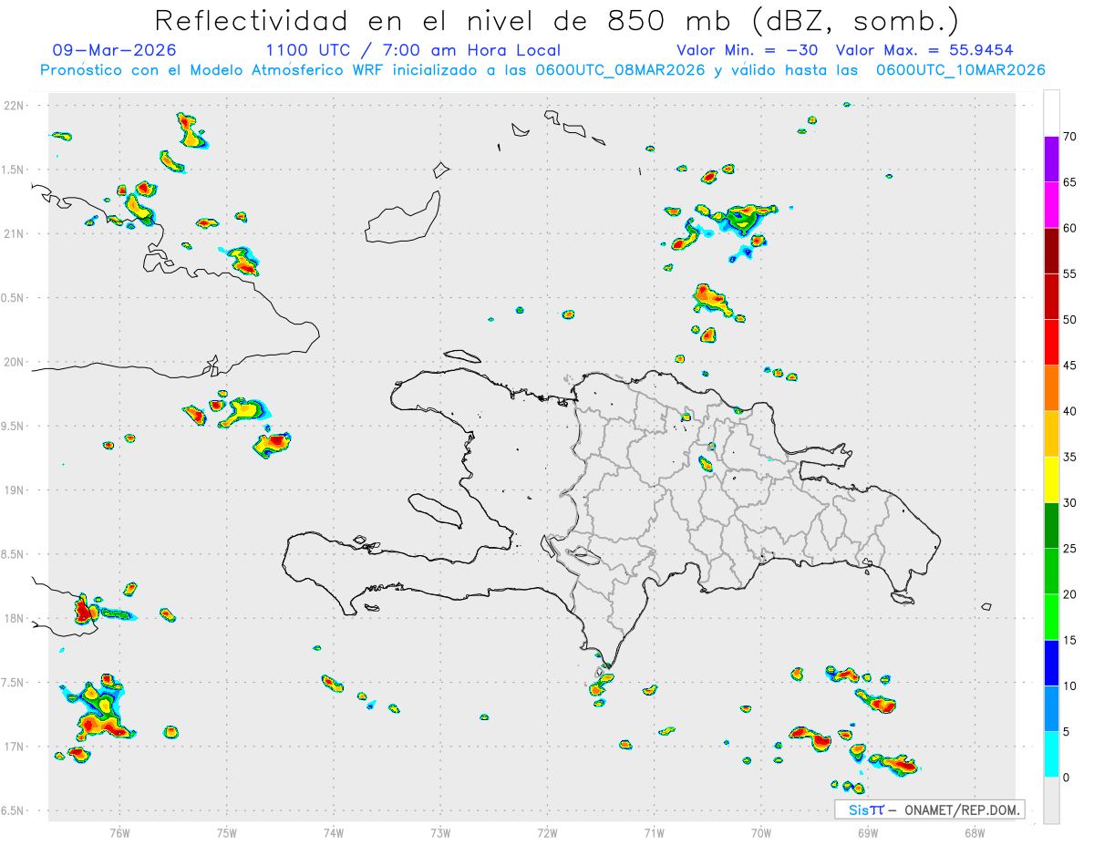Pick the gold 35-40 dBZ color band
This screenshot has width=1094, height=845.
(x=1051, y=434)
